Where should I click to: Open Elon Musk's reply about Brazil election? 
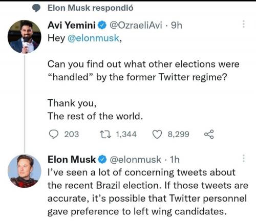148,192
